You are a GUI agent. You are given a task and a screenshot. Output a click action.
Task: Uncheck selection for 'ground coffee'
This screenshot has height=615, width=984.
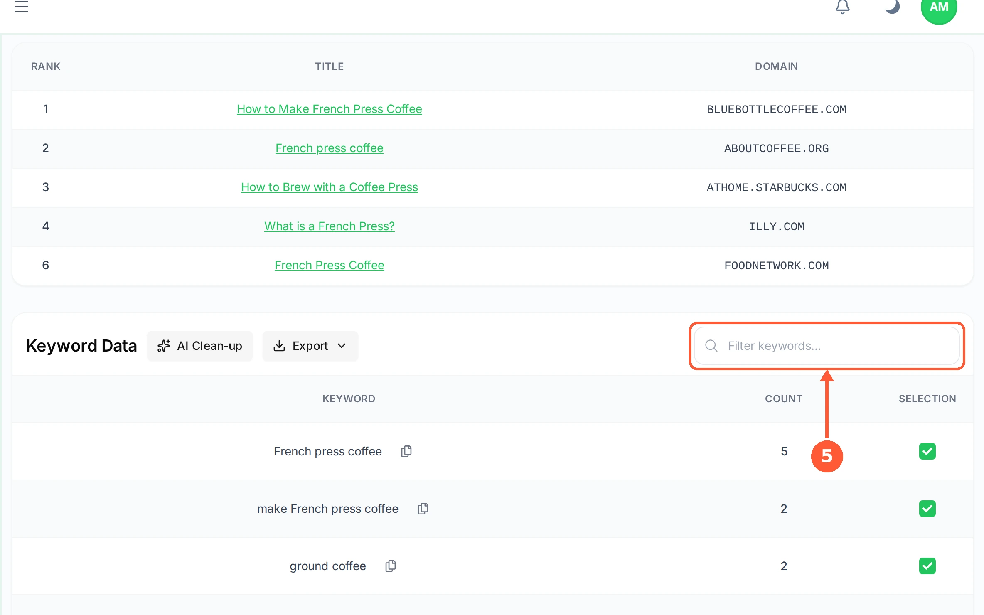click(x=927, y=566)
